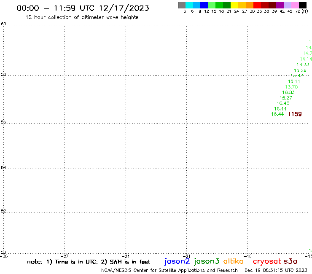
Task: Click the wave height value 16.44
Action: [x=277, y=114]
